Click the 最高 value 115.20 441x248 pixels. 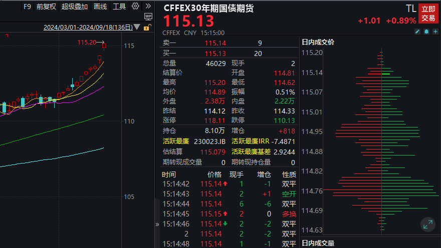[215, 82]
